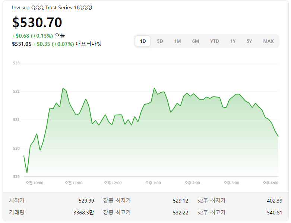Screen dimensions: 291x223
Task: Click the +$0.35 (+0.07%) after-market change
Action: click(53, 44)
